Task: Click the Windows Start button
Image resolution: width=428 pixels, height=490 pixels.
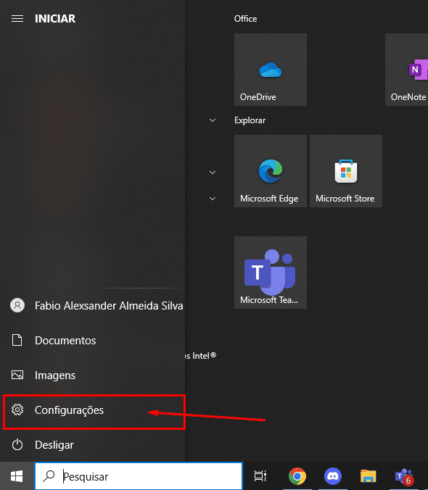Action: coord(17,476)
